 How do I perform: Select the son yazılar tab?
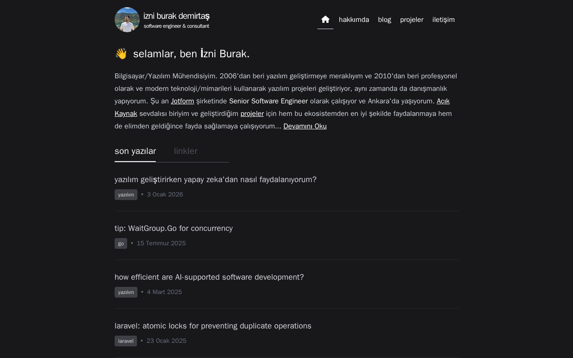click(x=135, y=151)
